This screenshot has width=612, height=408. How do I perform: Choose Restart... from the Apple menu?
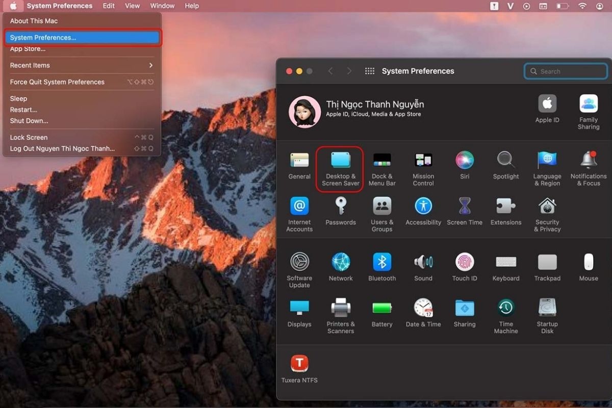coord(82,110)
